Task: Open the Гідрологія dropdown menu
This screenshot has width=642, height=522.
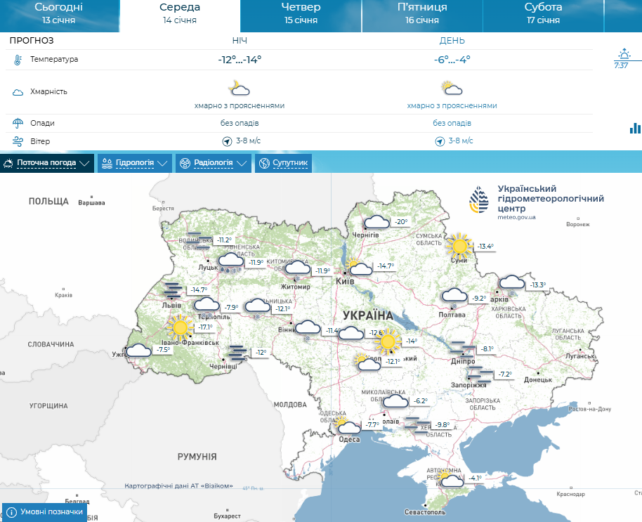Action: click(134, 164)
